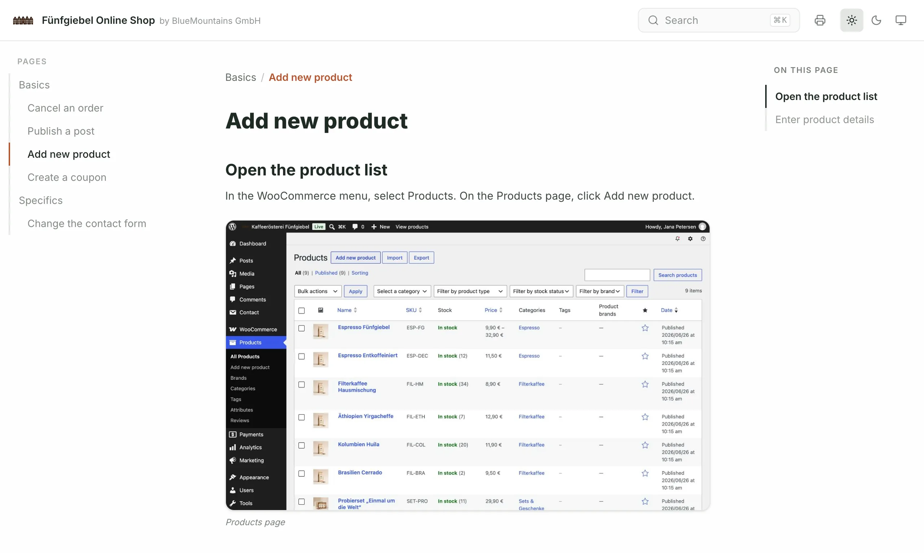Click the Export button beside Import
This screenshot has height=553, width=924.
pyautogui.click(x=421, y=257)
